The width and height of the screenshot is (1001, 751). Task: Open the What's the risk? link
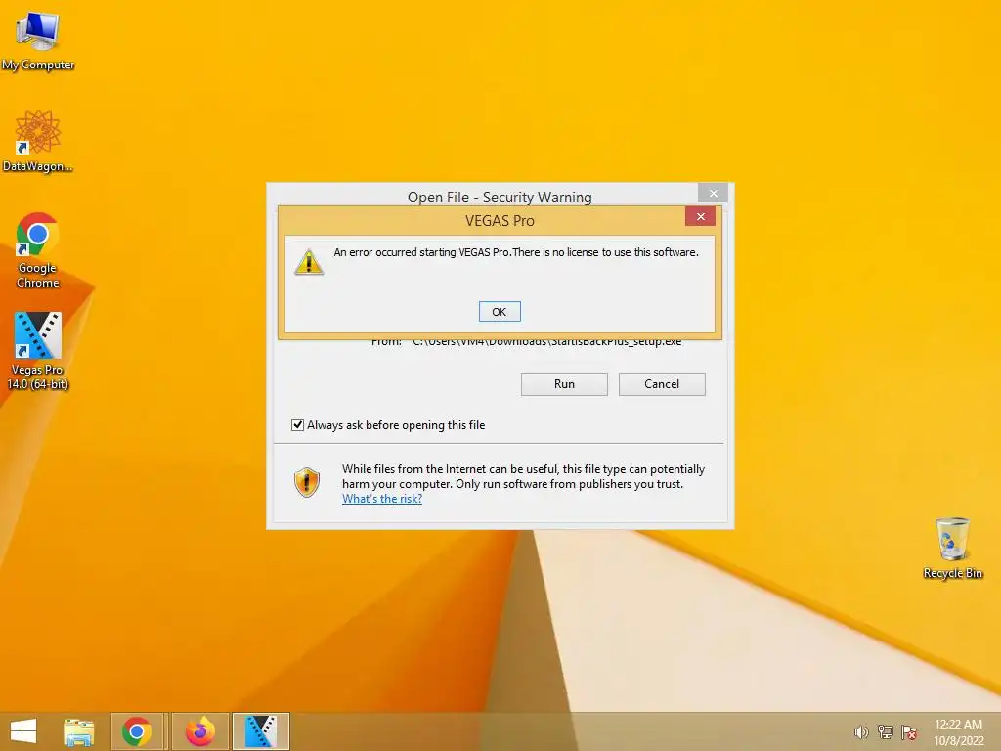[382, 499]
